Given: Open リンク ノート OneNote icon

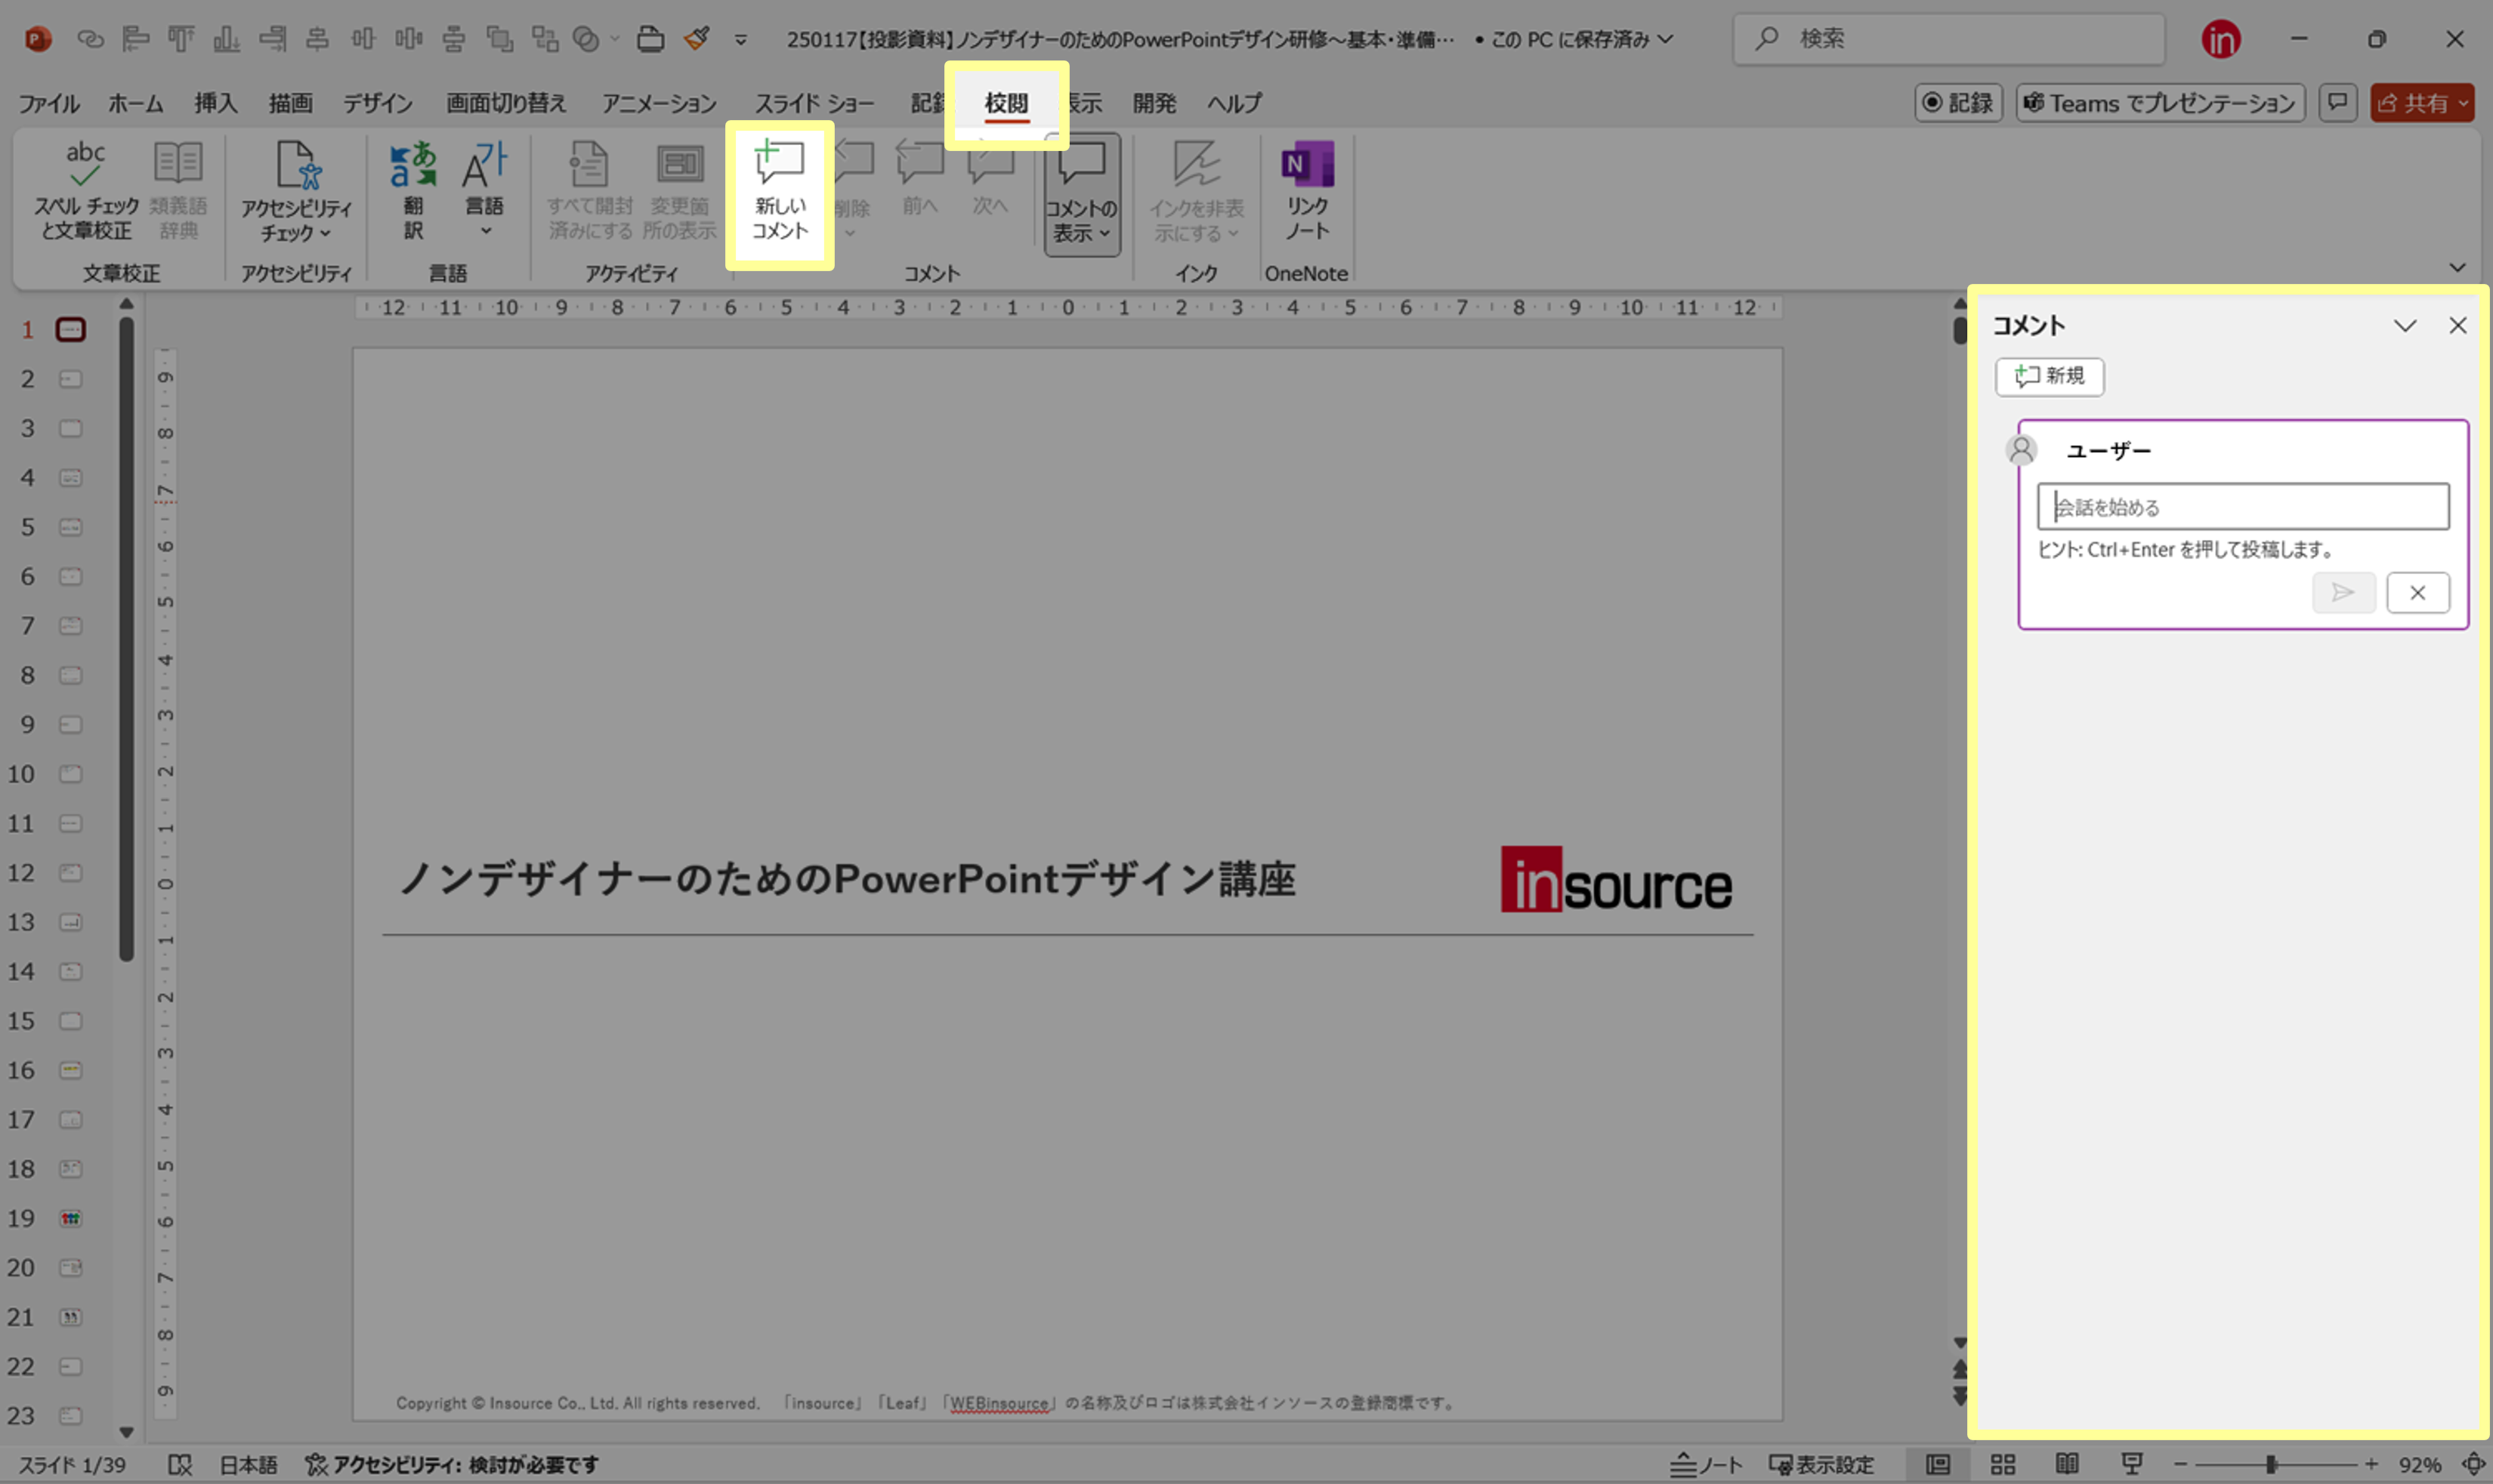Looking at the screenshot, I should (1308, 191).
